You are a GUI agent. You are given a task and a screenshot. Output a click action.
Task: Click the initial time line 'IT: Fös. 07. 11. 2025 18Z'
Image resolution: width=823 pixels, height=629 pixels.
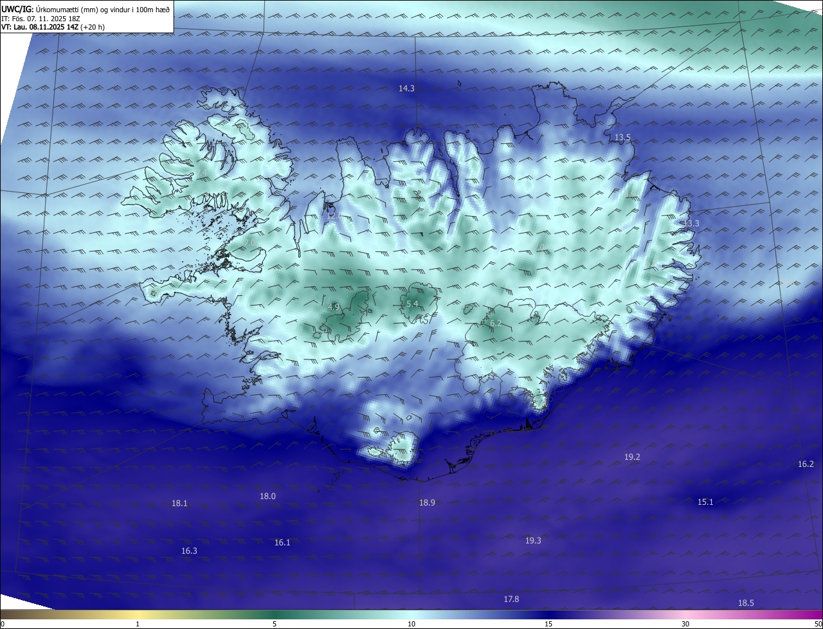41,19
